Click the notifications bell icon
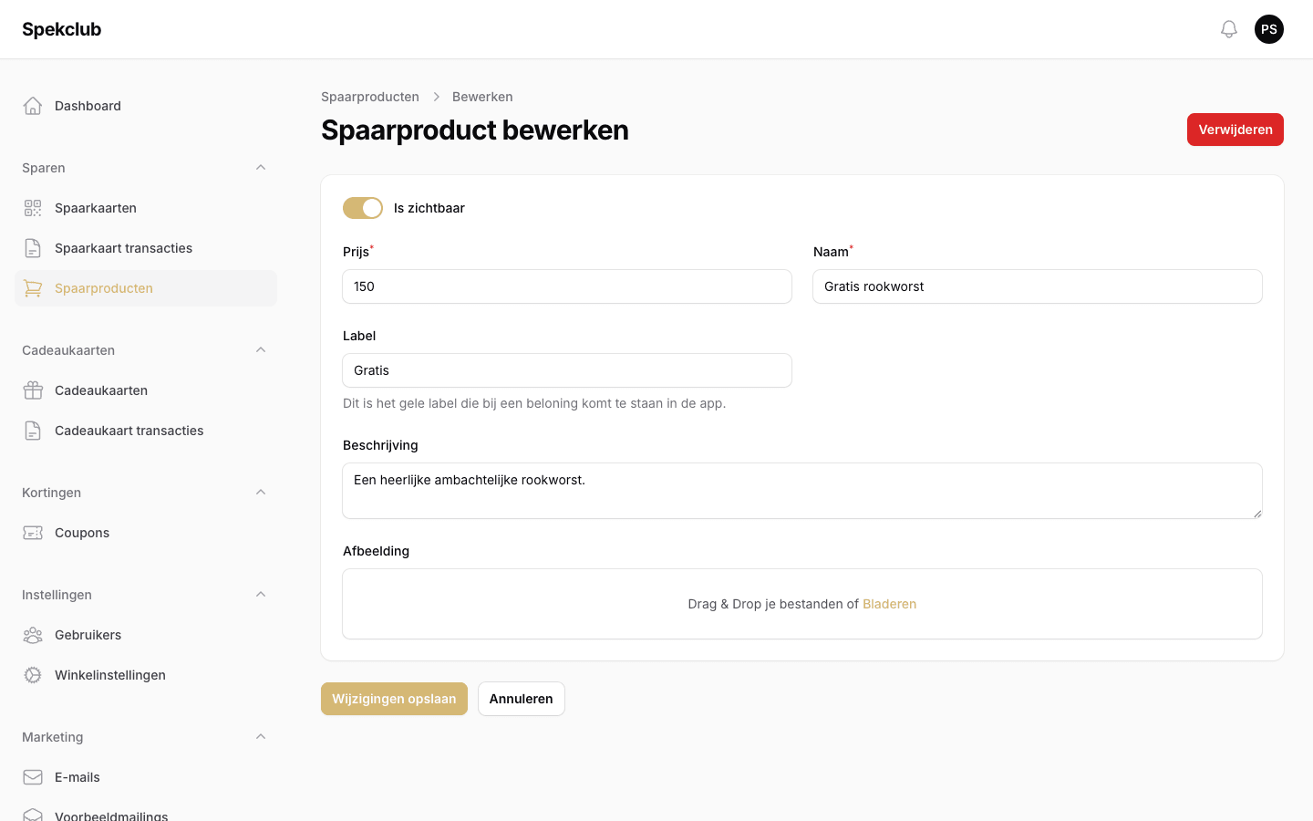Image resolution: width=1313 pixels, height=821 pixels. (1229, 29)
